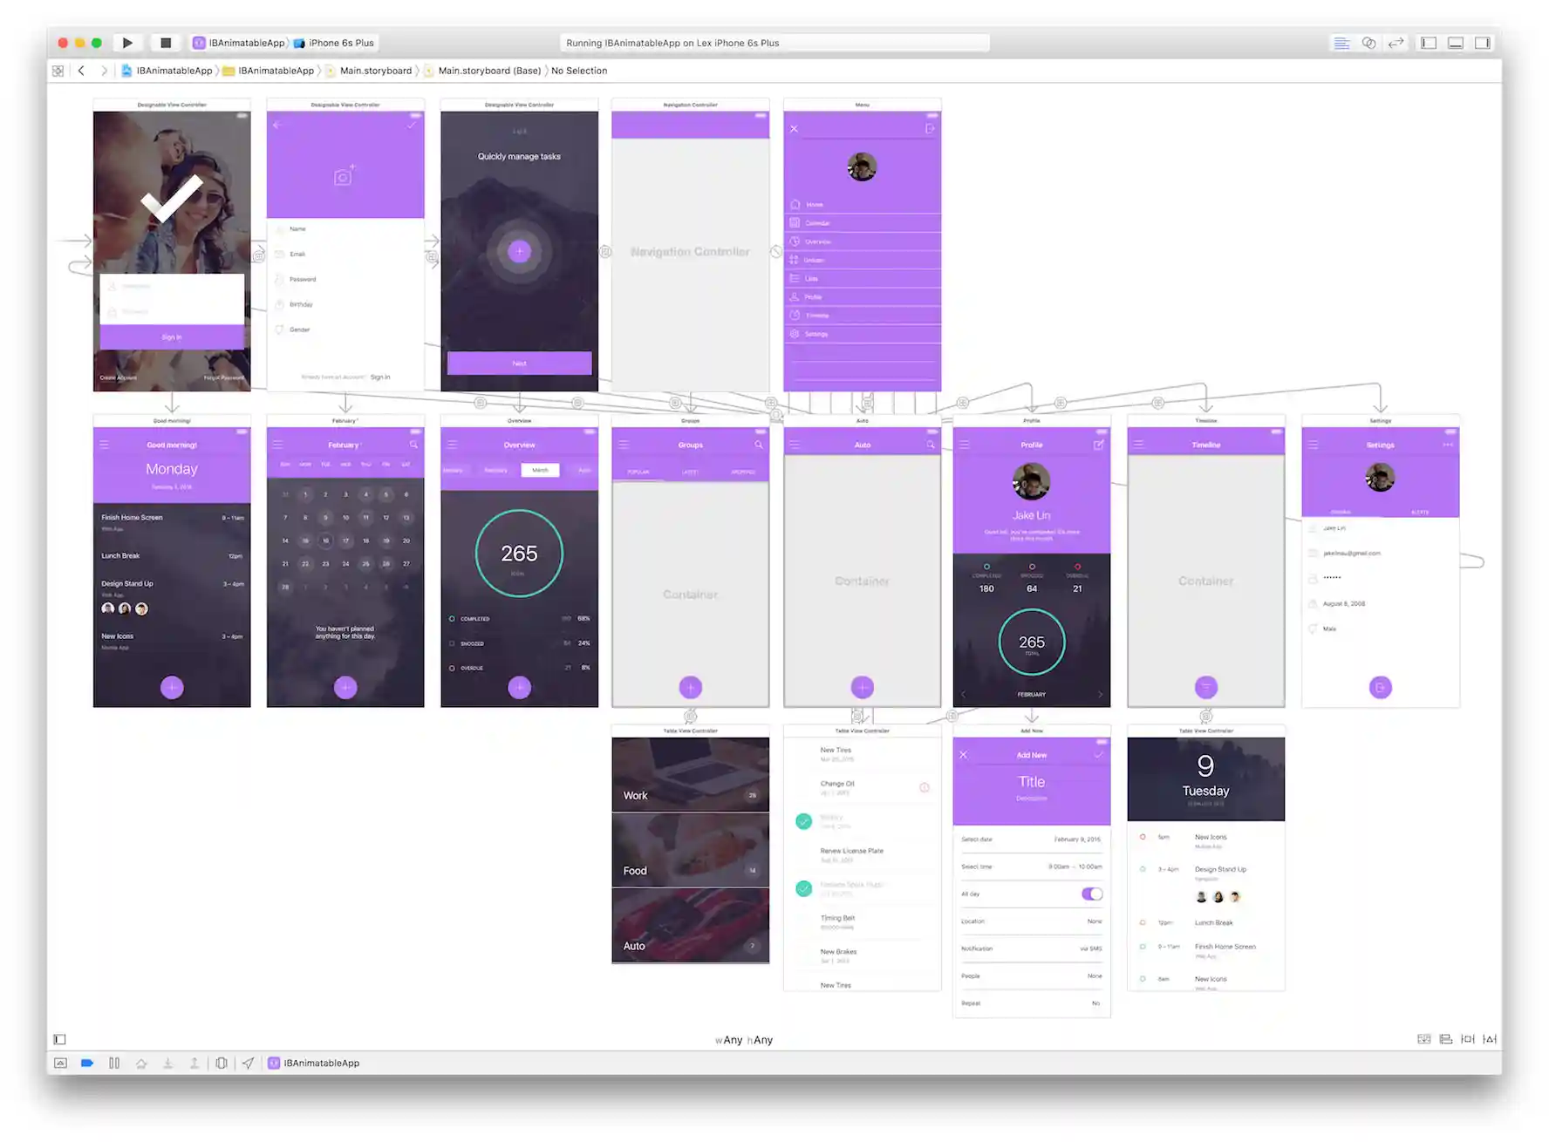Click the Next button in the onboarding scene
Screen dimensions: 1549x1142
coord(519,363)
